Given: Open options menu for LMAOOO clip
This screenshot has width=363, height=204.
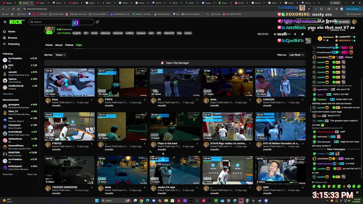Looking at the screenshot, I should tap(303, 100).
